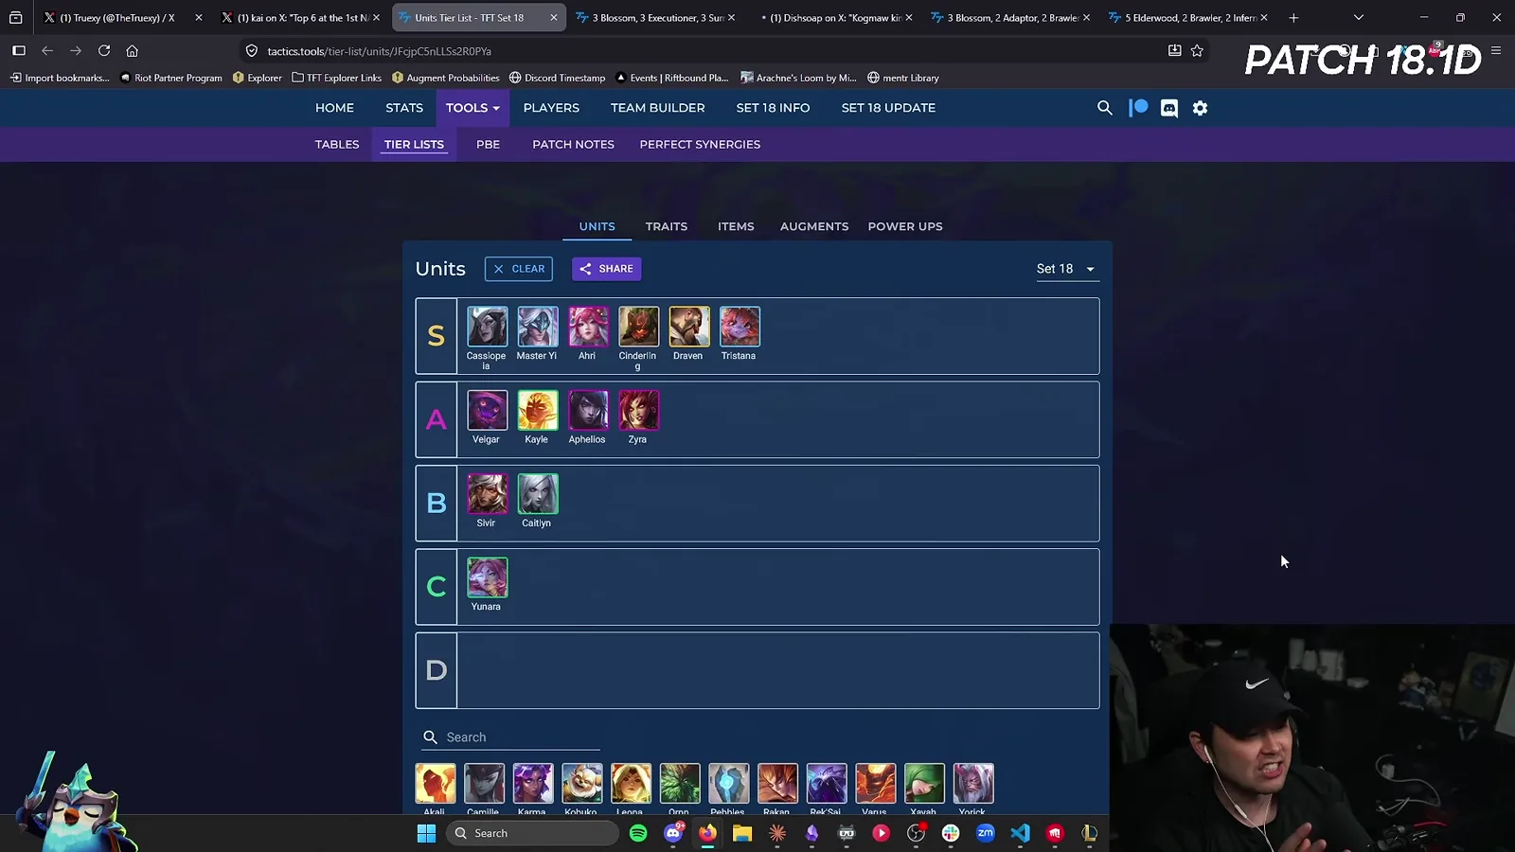1515x852 pixels.
Task: Click the Yunara unit in C tier
Action: pyautogui.click(x=487, y=577)
